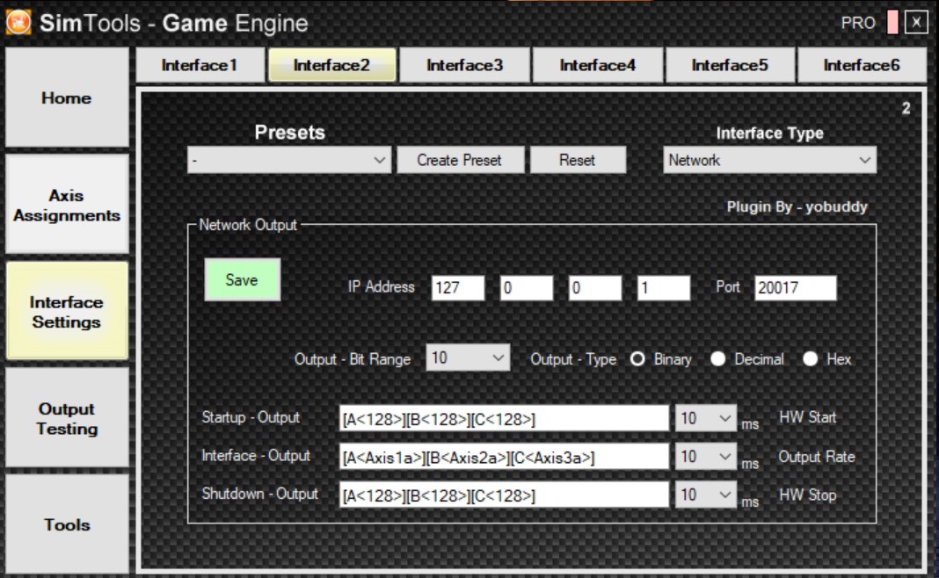Click the Port number field

795,288
